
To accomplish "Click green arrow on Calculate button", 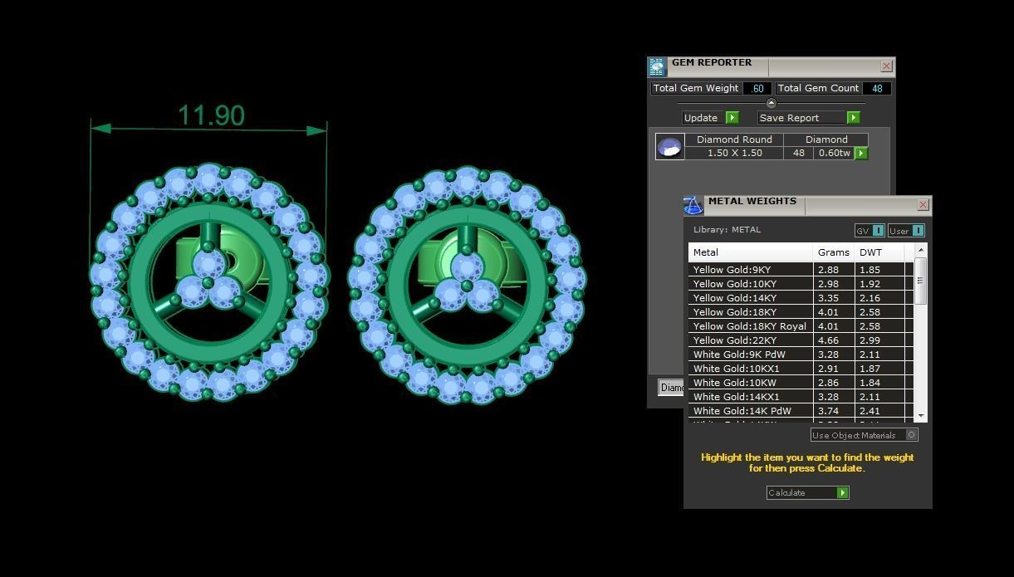I will 842,493.
